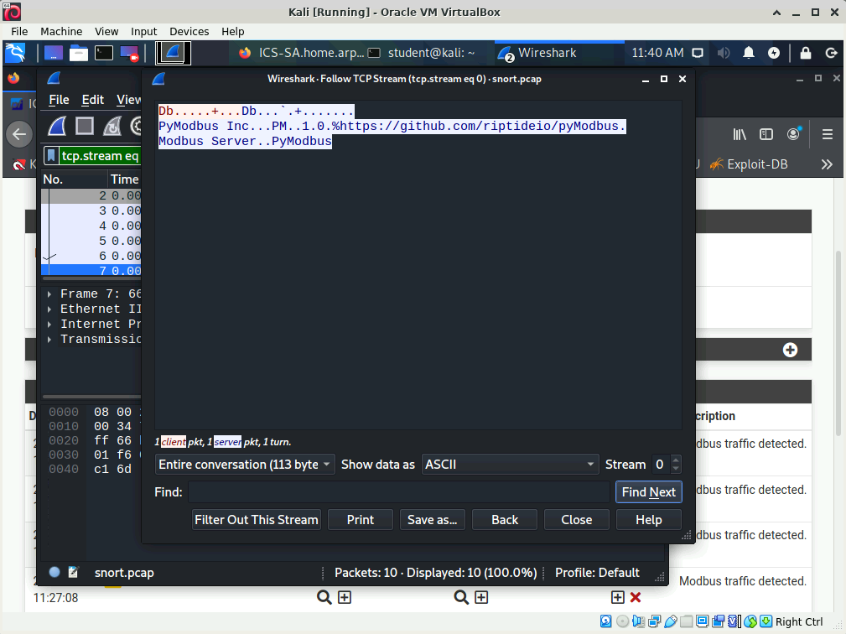This screenshot has height=634, width=846.
Task: Open the Entire conversation dropdown
Action: click(x=245, y=465)
